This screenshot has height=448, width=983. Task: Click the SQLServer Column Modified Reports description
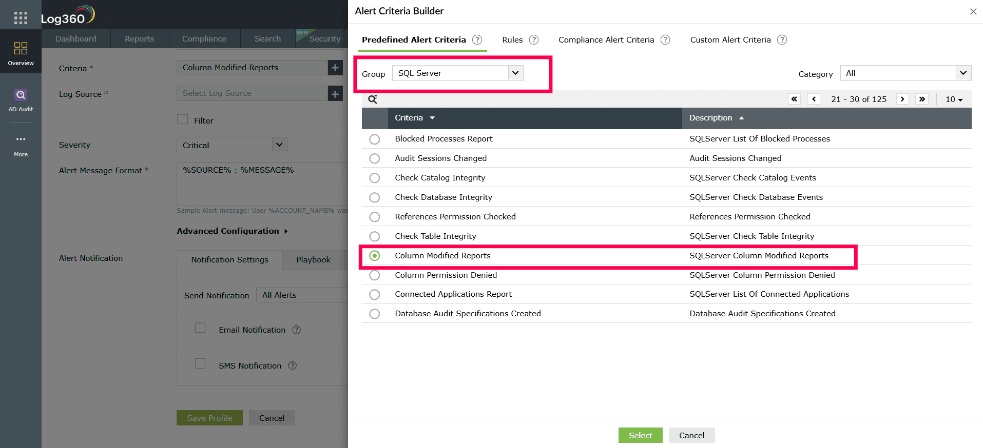(759, 256)
